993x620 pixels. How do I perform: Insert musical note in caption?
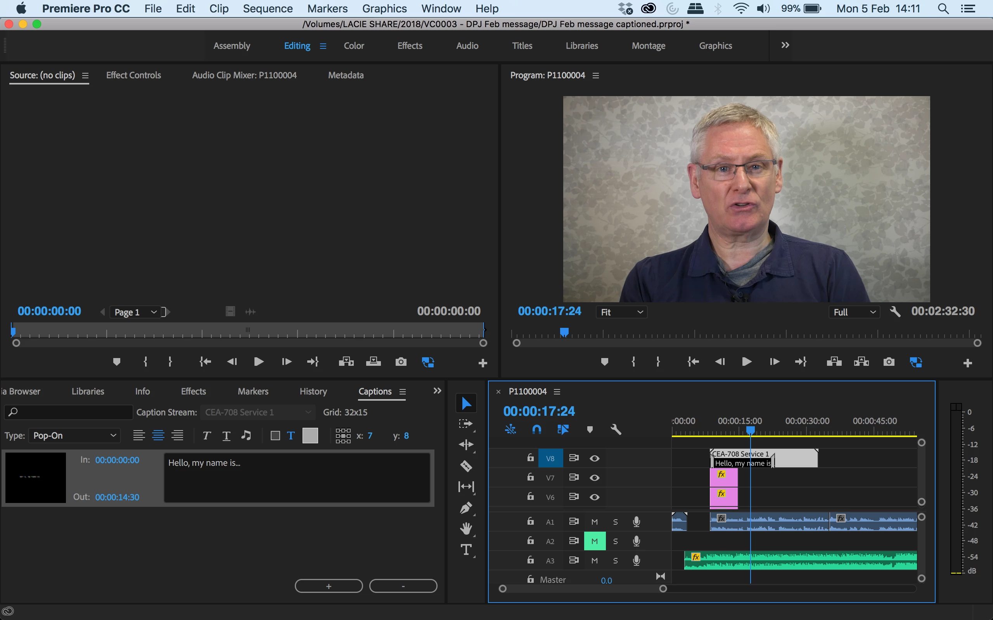coord(246,436)
